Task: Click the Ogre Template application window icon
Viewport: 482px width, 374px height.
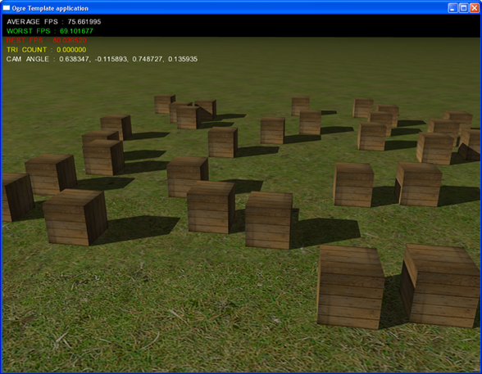Action: click(7, 8)
